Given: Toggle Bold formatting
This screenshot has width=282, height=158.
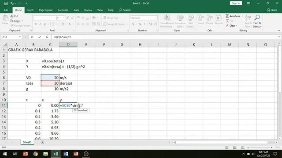Looking at the screenshot, I should [35, 24].
